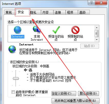Click the help question mark button

coord(91,3)
